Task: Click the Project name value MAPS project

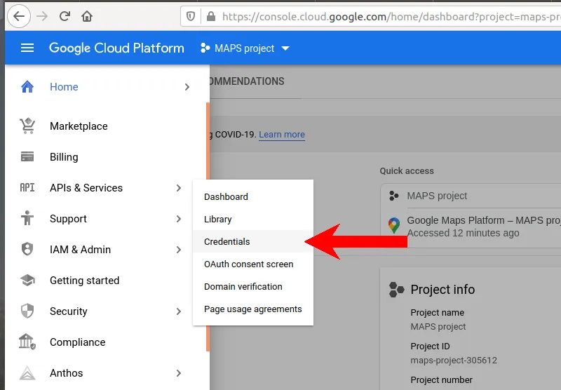Action: (438, 327)
